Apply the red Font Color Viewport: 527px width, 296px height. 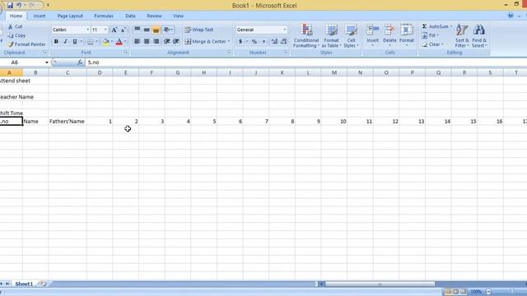(x=119, y=42)
